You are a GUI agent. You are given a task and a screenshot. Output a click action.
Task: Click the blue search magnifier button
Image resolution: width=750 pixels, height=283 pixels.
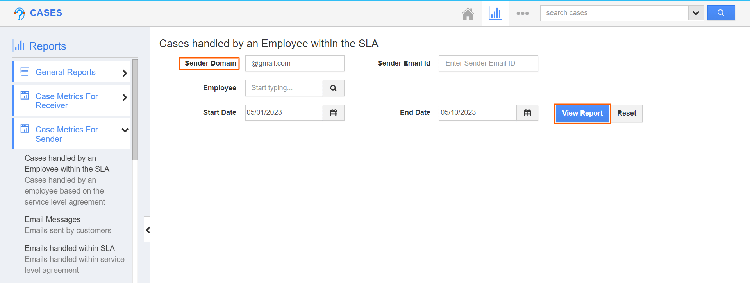(x=721, y=13)
